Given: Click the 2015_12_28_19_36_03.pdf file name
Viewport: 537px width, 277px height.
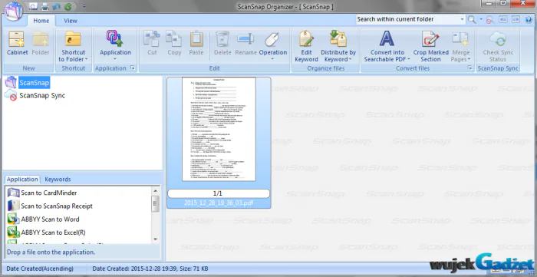Looking at the screenshot, I should pyautogui.click(x=219, y=203).
